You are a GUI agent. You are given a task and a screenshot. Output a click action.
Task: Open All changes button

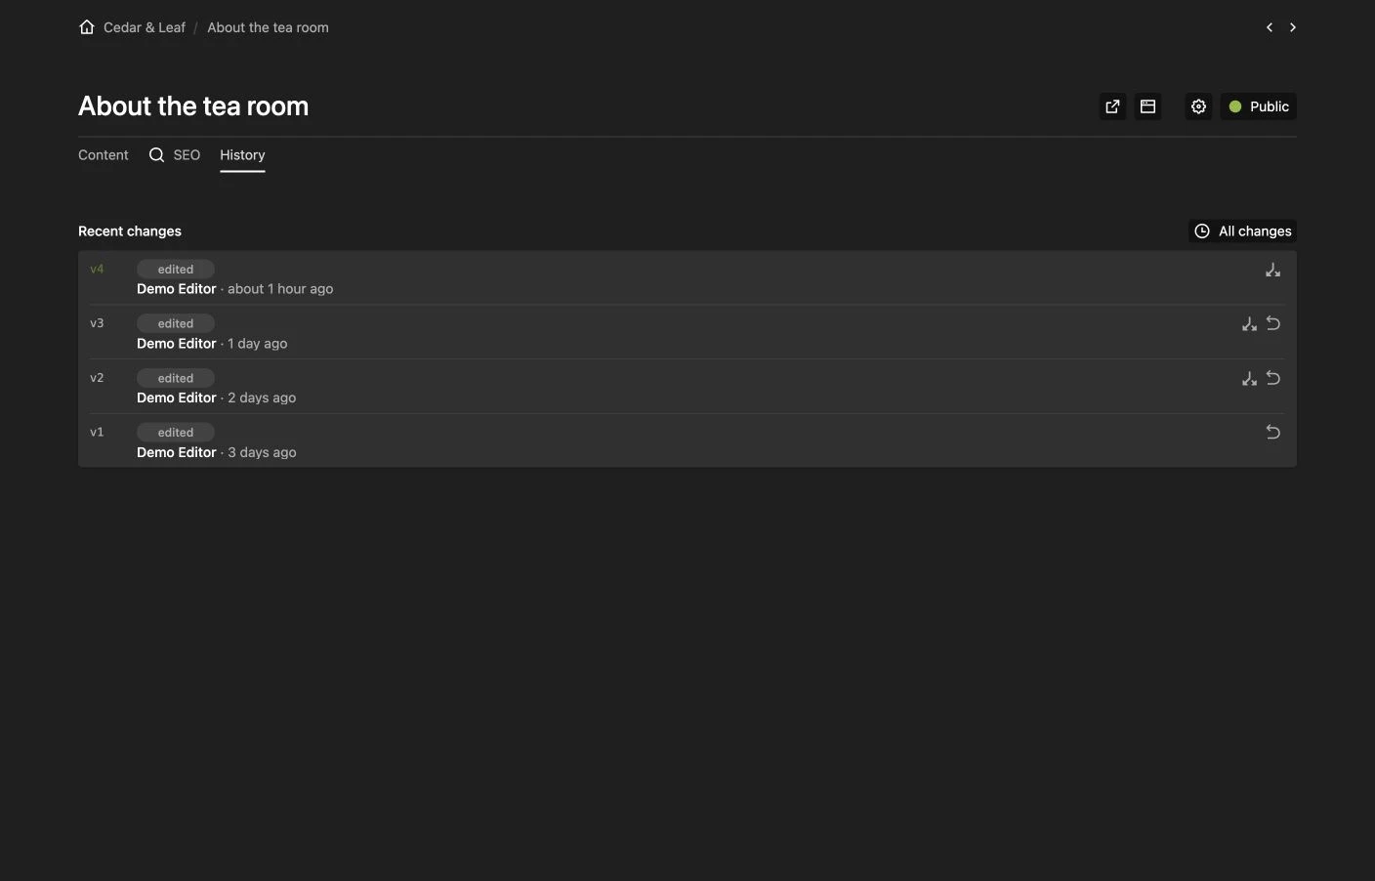coord(1243,231)
